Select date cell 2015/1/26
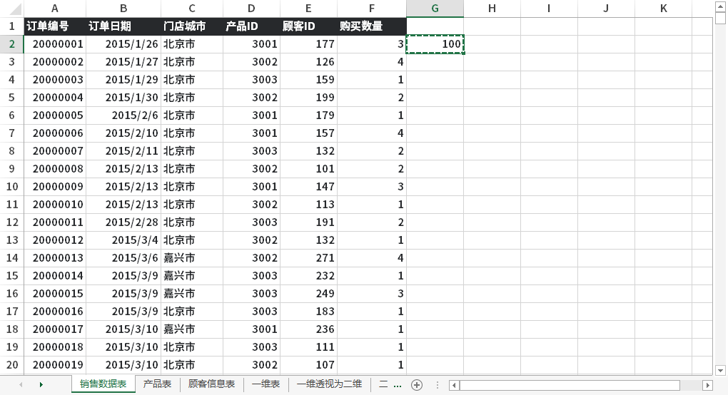 pos(123,44)
